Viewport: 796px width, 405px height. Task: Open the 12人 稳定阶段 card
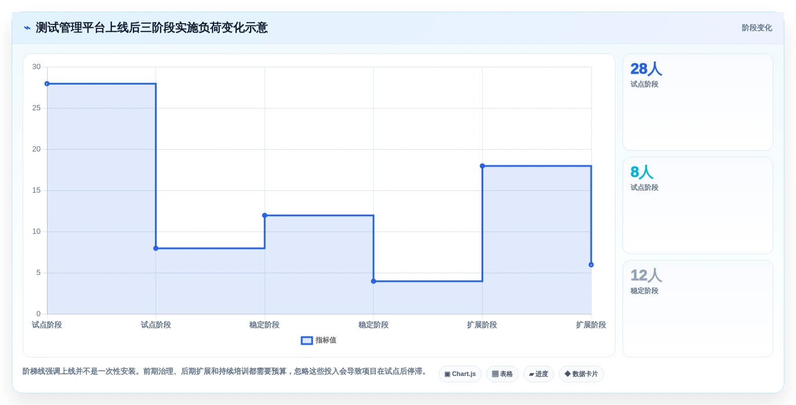(x=698, y=309)
